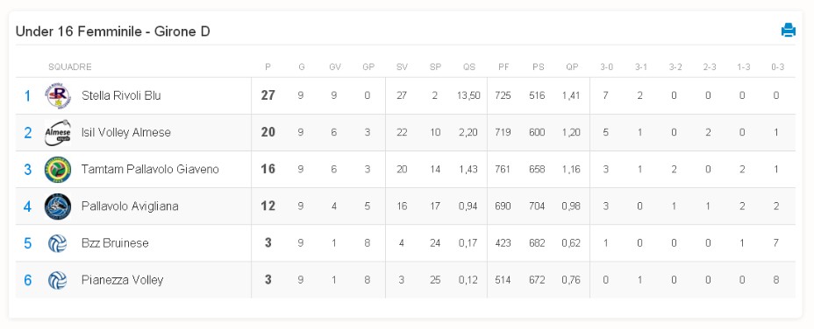The width and height of the screenshot is (814, 329).
Task: Open Stella Rivoli Blu team name
Action: point(121,96)
